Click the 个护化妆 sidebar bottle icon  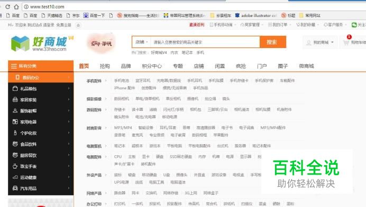(15, 133)
